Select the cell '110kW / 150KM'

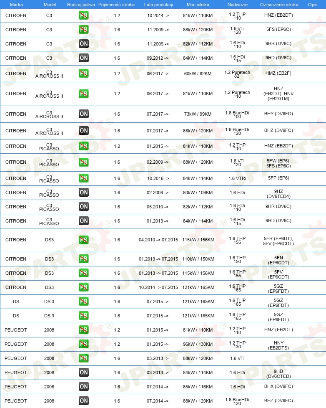coord(198,259)
